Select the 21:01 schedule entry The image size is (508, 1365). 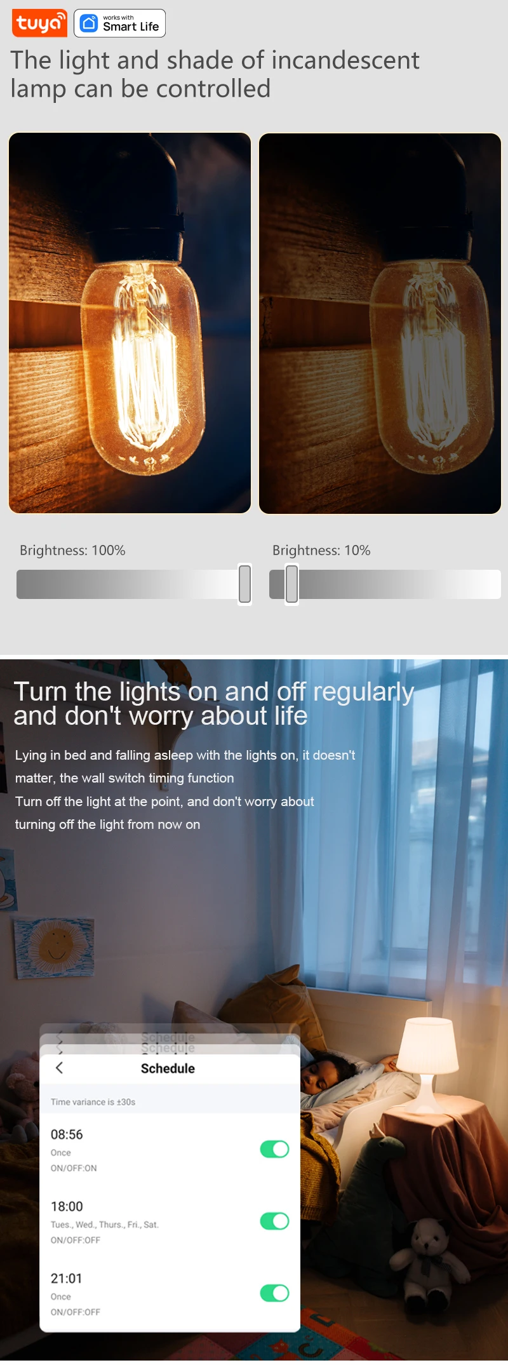click(170, 1293)
